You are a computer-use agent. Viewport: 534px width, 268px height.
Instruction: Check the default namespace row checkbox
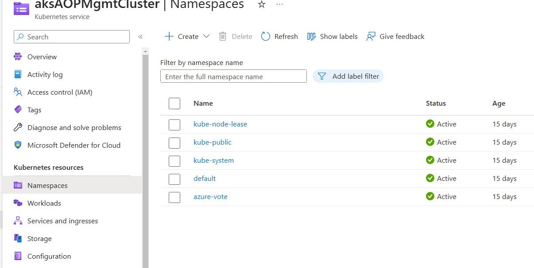[x=174, y=179]
